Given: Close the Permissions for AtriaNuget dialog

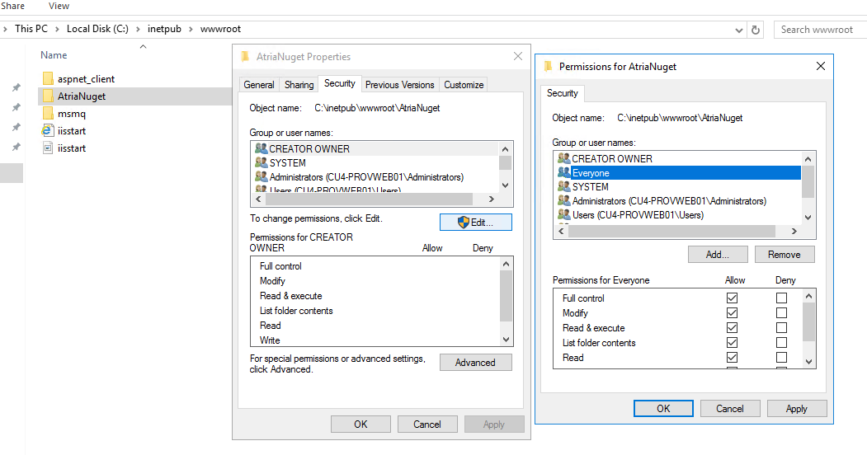Looking at the screenshot, I should click(821, 66).
